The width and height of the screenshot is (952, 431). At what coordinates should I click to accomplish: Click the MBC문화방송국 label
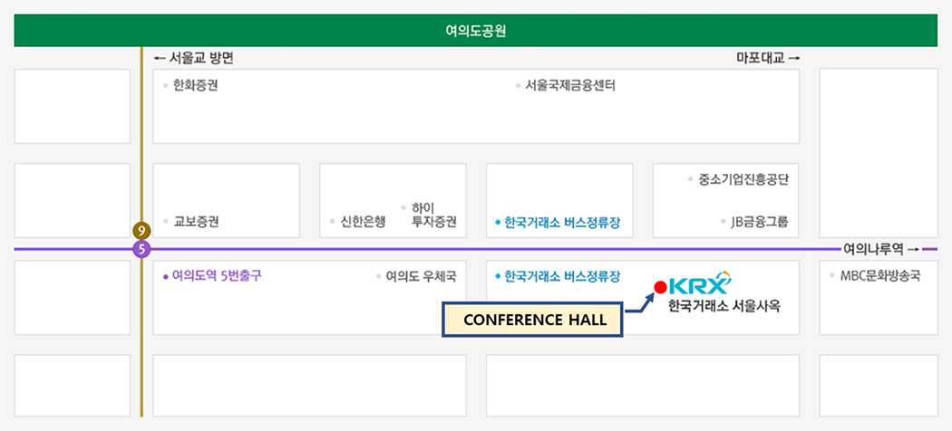coord(879,275)
